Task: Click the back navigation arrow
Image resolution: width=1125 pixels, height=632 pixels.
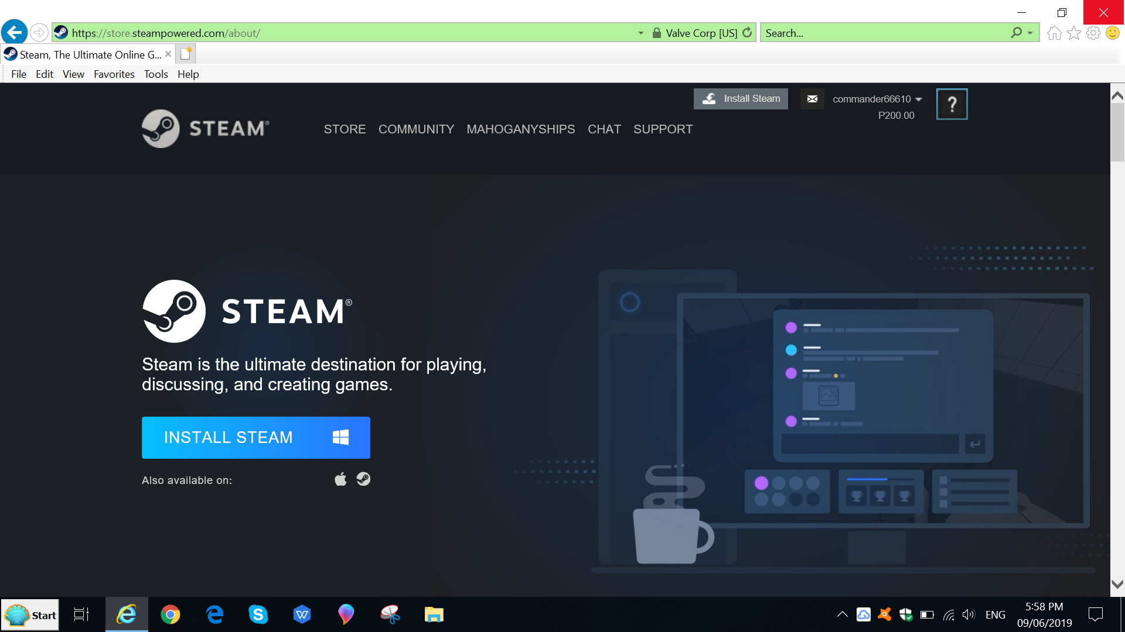Action: [x=14, y=32]
